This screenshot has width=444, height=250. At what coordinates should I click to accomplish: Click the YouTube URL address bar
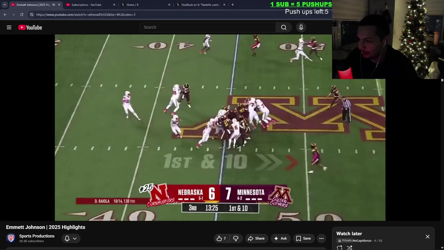click(x=173, y=15)
